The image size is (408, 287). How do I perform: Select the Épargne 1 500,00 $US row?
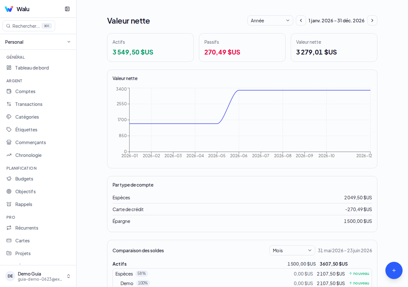[242, 221]
